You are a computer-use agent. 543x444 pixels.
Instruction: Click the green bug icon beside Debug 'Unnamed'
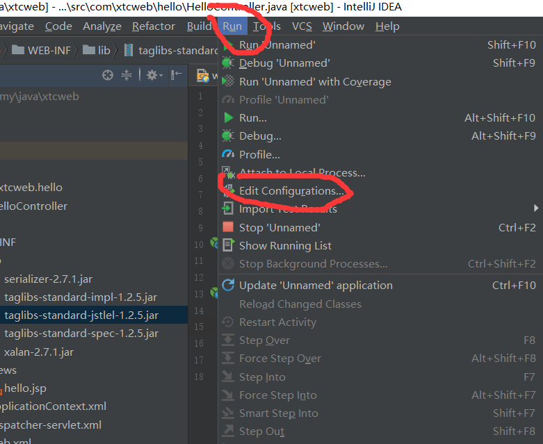(x=228, y=63)
